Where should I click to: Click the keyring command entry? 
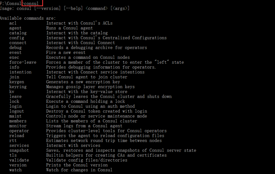[x=18, y=87]
